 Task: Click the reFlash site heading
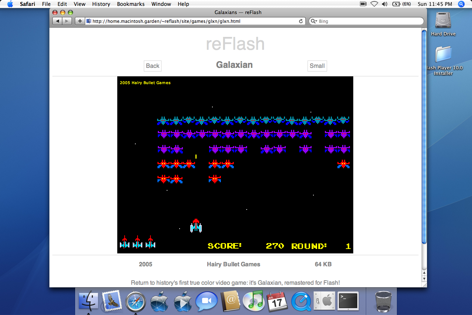235,44
